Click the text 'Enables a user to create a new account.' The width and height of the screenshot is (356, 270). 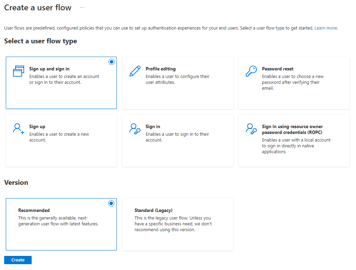pyautogui.click(x=59, y=137)
